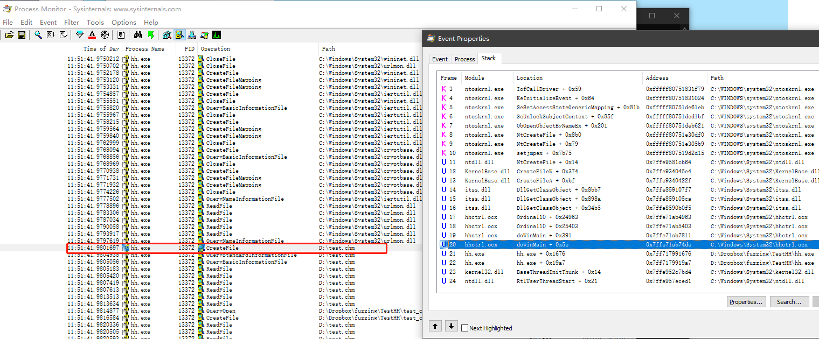Viewport: 819px width, 339px height.
Task: Click the Frame column header in Stack
Action: [x=449, y=78]
